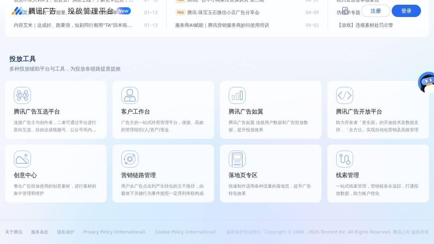Open the Cookie Policy (International) link

(x=186, y=232)
